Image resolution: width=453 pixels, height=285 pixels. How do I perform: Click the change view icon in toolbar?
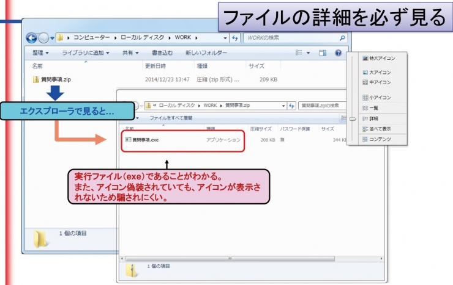(299, 52)
